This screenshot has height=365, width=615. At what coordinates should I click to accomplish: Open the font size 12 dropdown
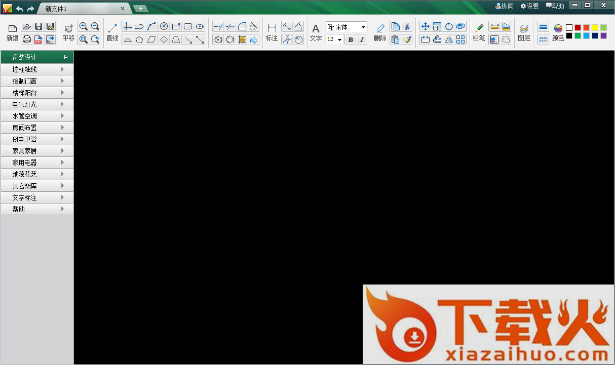click(x=339, y=39)
